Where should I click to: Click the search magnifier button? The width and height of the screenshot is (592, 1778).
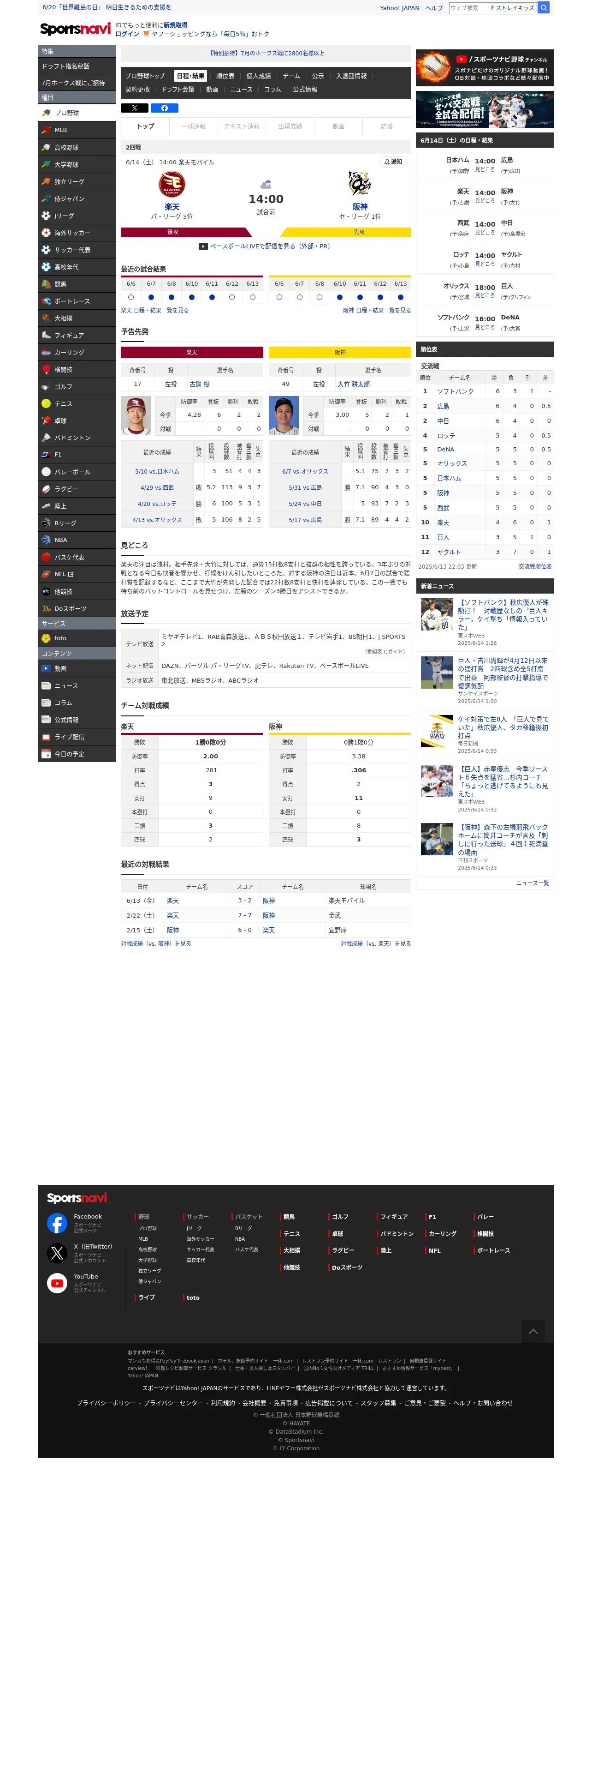pyautogui.click(x=543, y=7)
